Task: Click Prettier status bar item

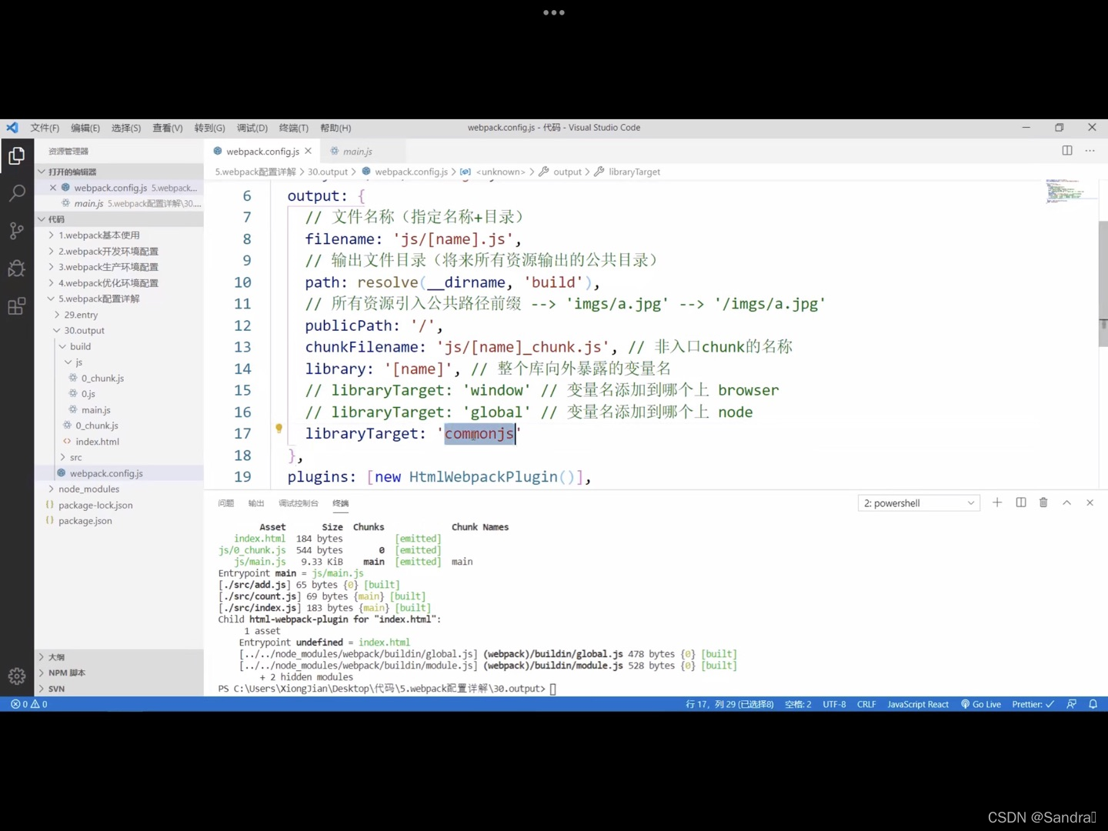Action: (x=1033, y=704)
